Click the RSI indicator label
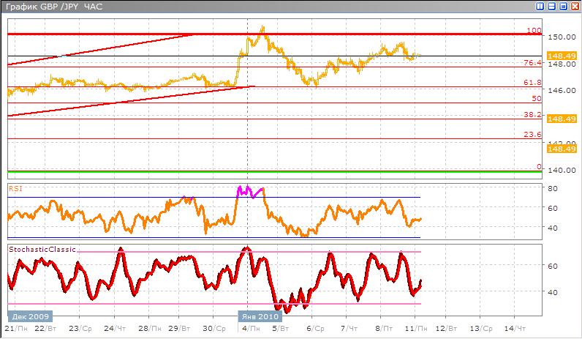 click(x=15, y=187)
